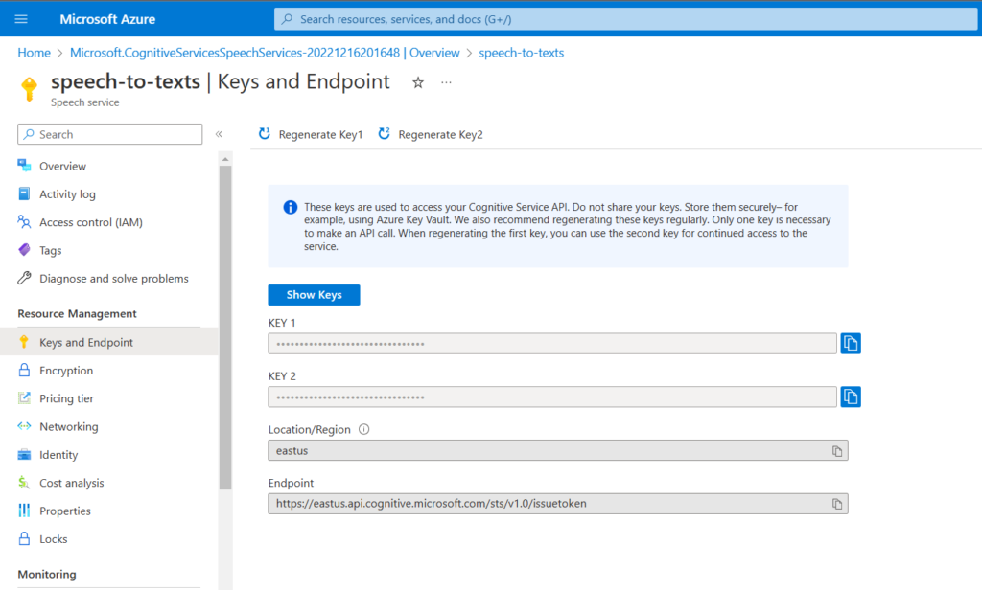The image size is (982, 590).
Task: Click the Cost analysis dollar icon
Action: [x=24, y=483]
